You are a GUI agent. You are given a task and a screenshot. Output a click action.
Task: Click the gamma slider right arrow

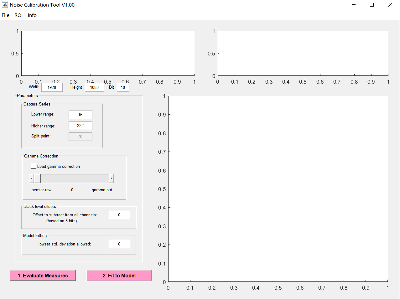click(111, 178)
